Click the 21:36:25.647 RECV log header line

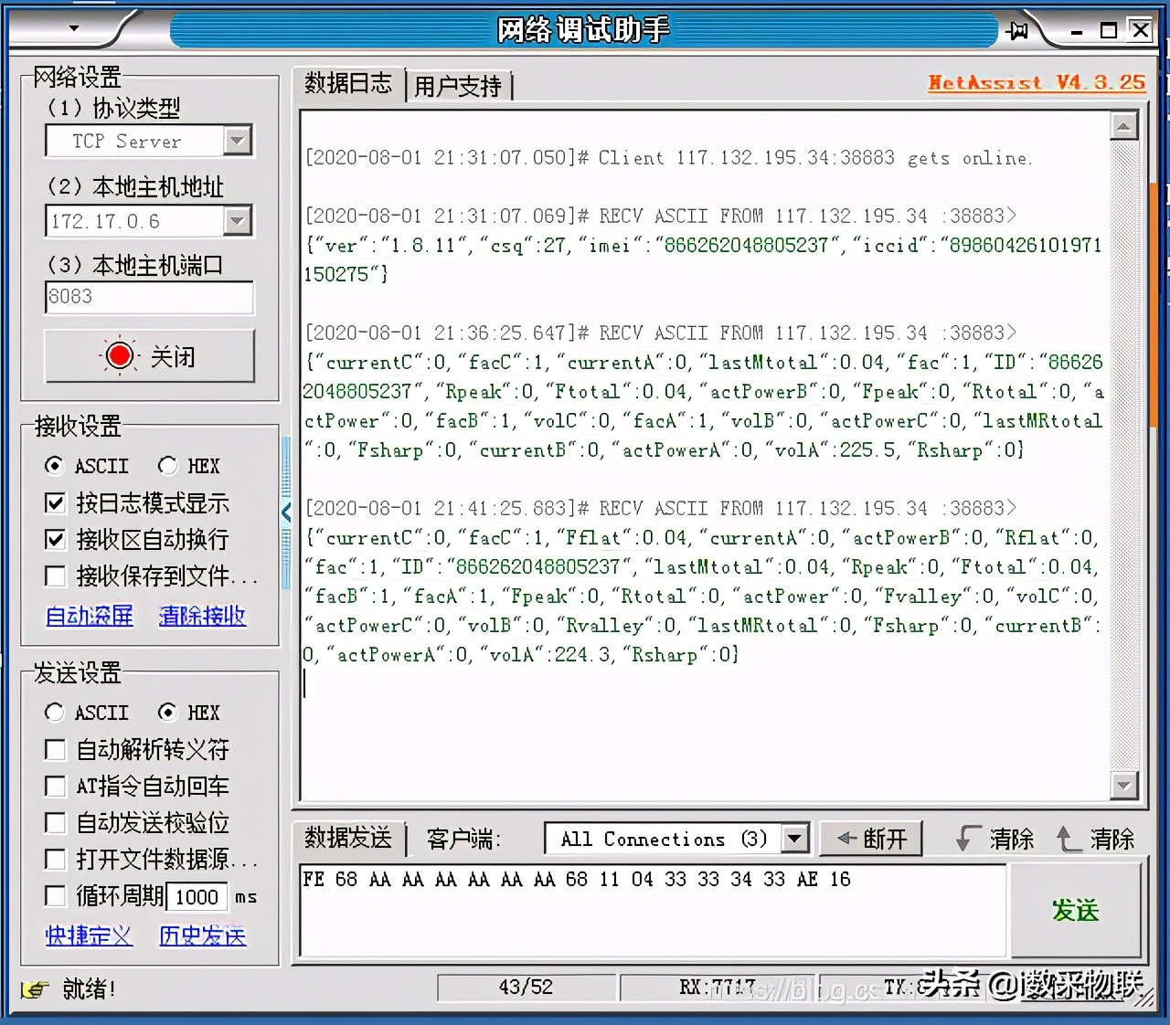(661, 333)
